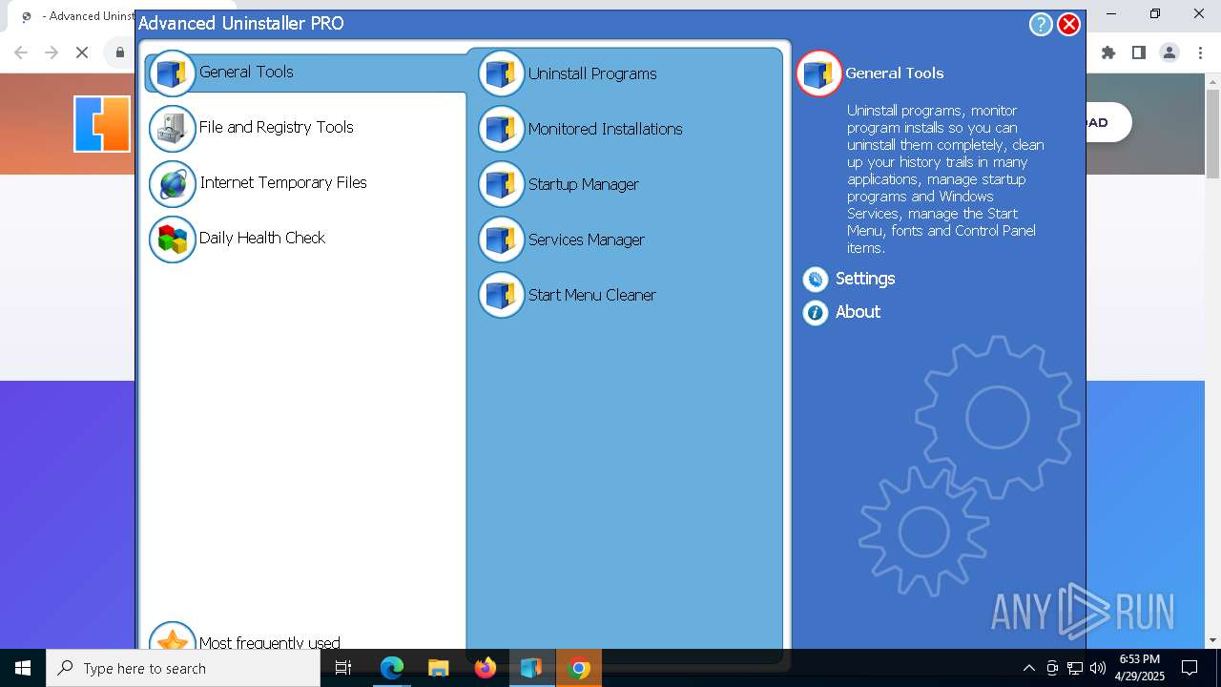1221x687 pixels.
Task: Open Startup Manager
Action: (x=584, y=184)
